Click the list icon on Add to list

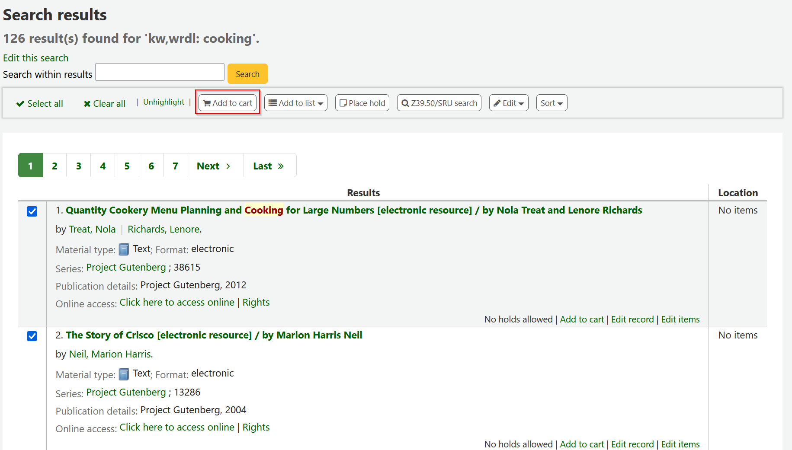click(x=273, y=103)
